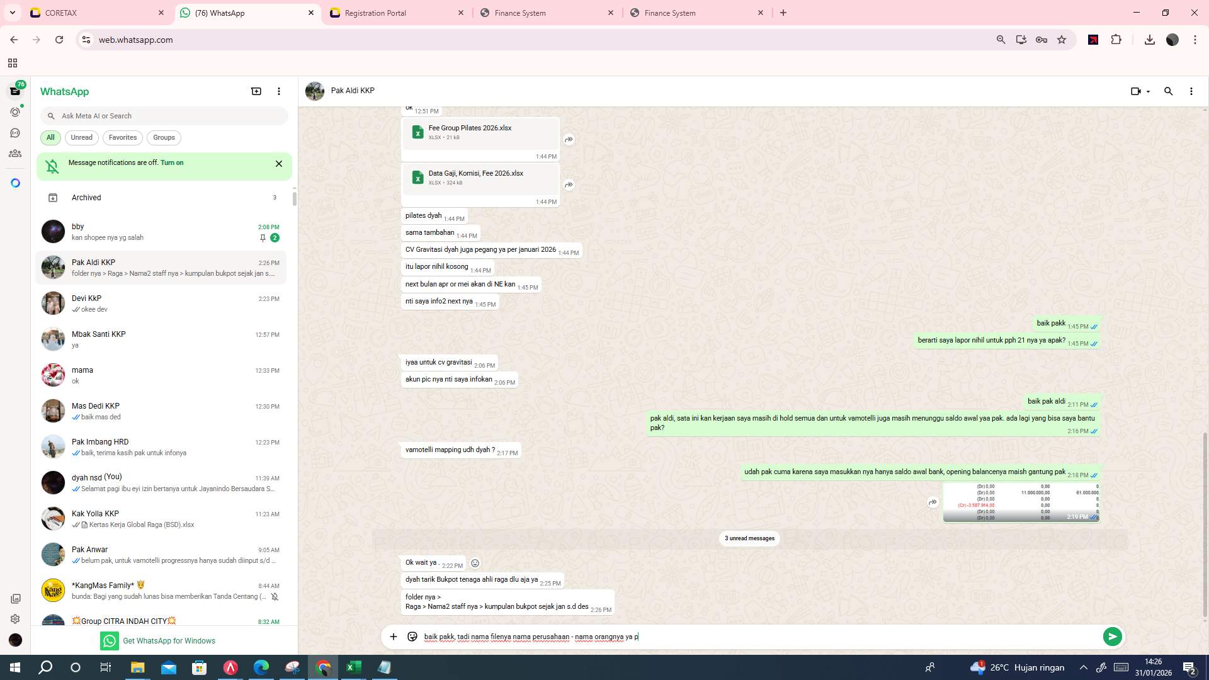Viewport: 1209px width, 680px height.
Task: Enable the Favorites chat filter
Action: tap(123, 137)
